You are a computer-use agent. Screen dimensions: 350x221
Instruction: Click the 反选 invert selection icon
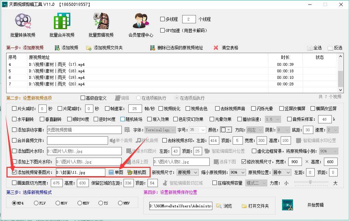click(x=330, y=48)
